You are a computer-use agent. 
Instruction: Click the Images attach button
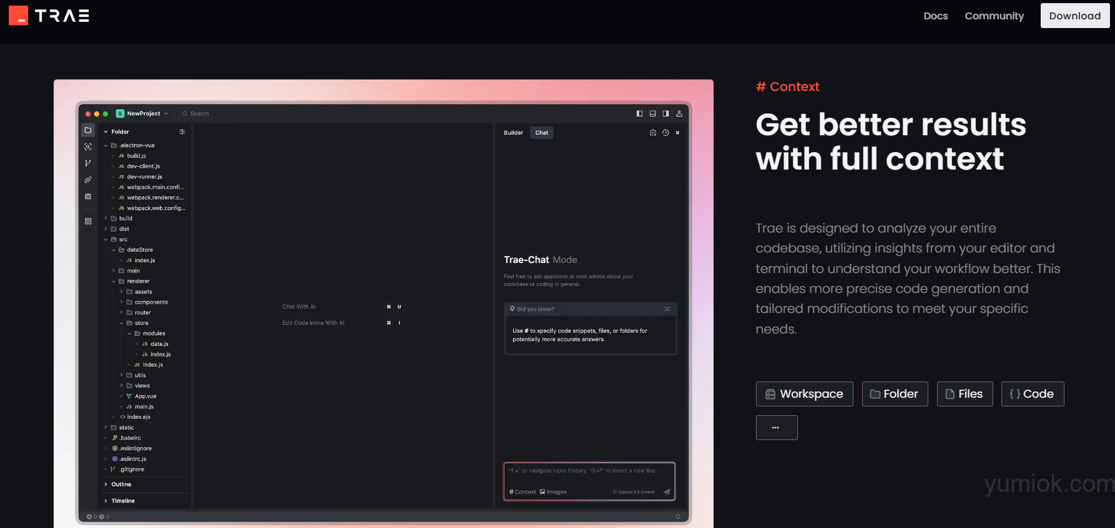click(553, 492)
